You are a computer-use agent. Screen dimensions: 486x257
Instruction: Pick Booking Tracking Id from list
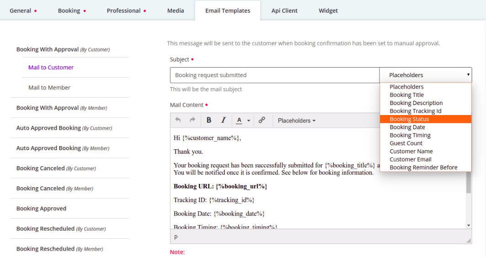(415, 111)
